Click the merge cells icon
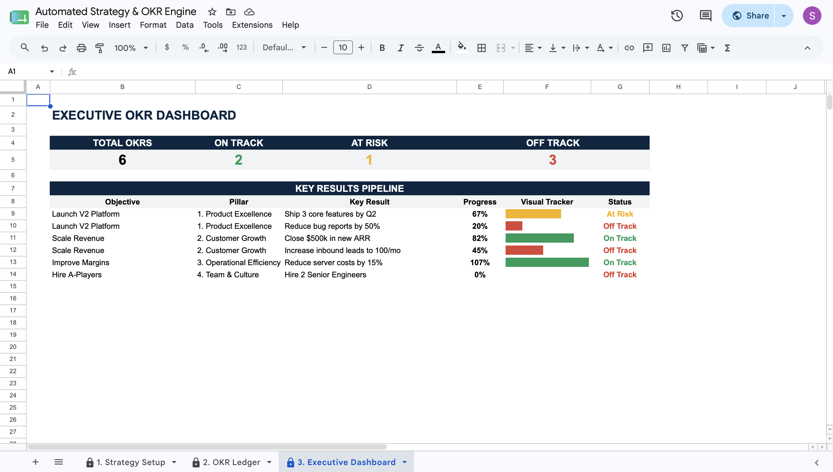 point(501,48)
